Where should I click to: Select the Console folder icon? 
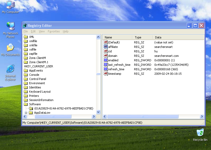(x=26, y=75)
